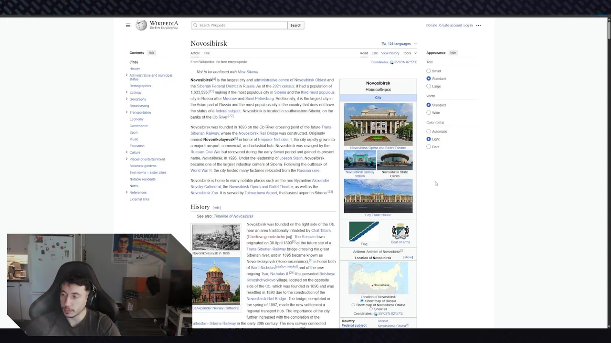Select the Edit tab
The image size is (611, 343).
point(375,53)
